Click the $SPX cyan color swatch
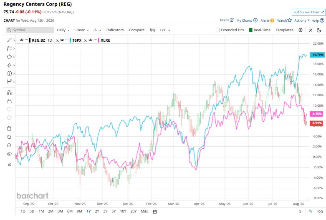 71,40
